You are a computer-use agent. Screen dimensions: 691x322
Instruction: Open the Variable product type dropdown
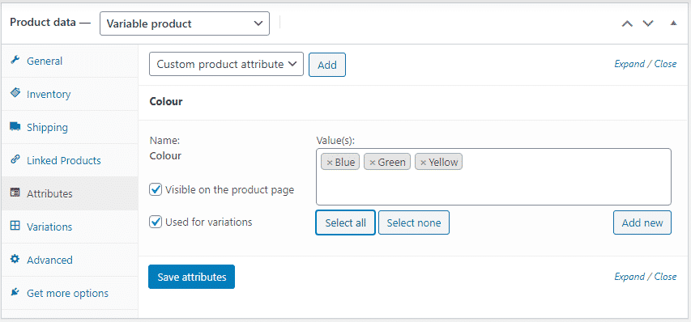point(185,23)
